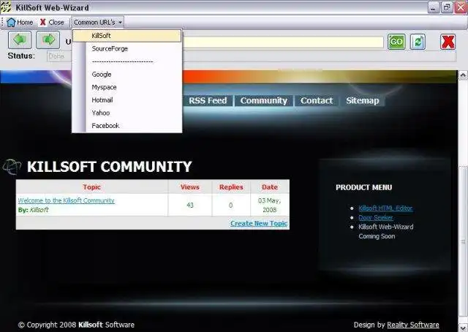Image resolution: width=468 pixels, height=332 pixels.
Task: Click the 43 views count cell
Action: coord(190,205)
